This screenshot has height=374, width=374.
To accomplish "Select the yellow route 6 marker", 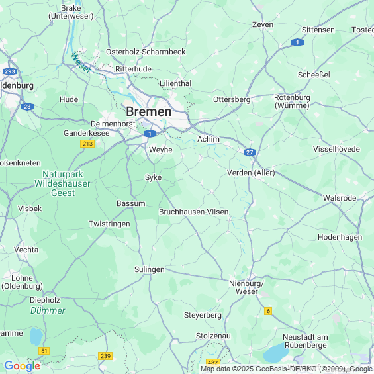I will 268,311.
